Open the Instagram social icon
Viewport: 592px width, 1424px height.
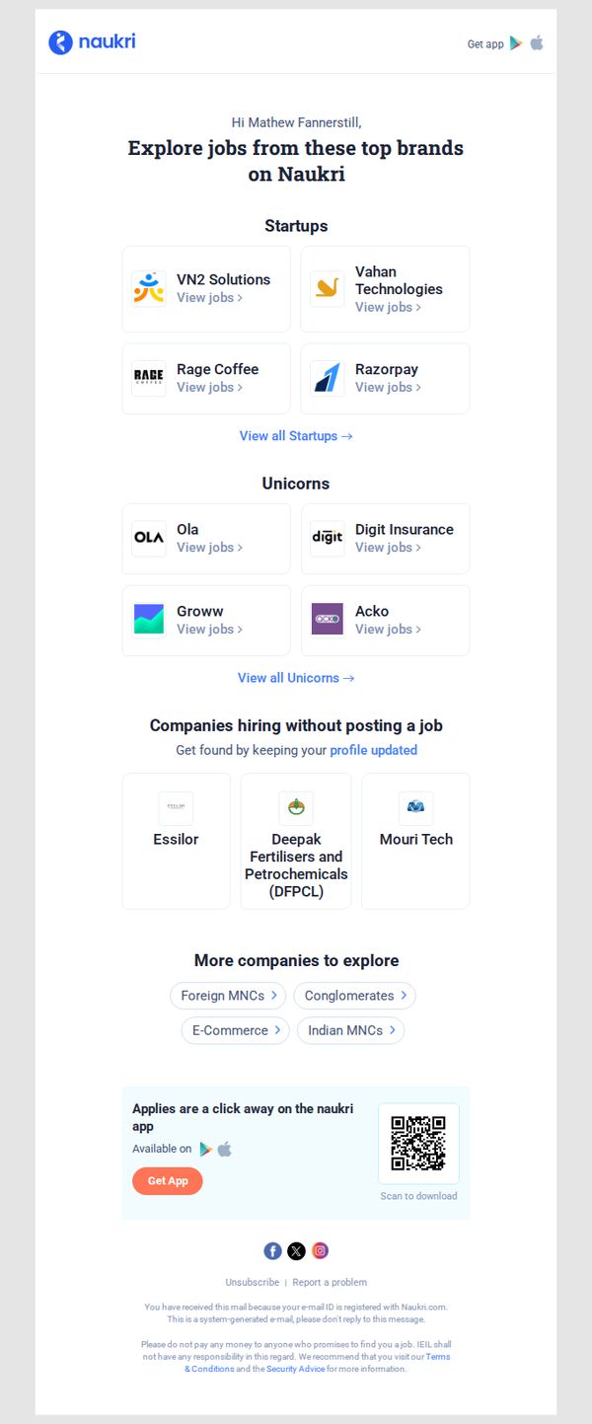pyautogui.click(x=320, y=1250)
